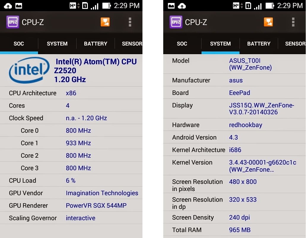Open the overflow menu in right screenshot
Image resolution: width=306 pixels, height=238 pixels.
tap(293, 22)
